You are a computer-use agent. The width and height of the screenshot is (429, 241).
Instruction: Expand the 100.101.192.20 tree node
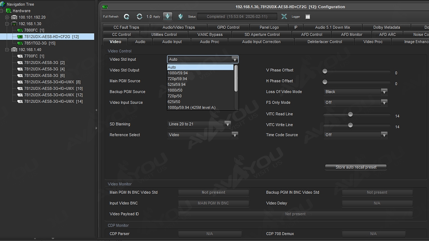tap(7, 17)
